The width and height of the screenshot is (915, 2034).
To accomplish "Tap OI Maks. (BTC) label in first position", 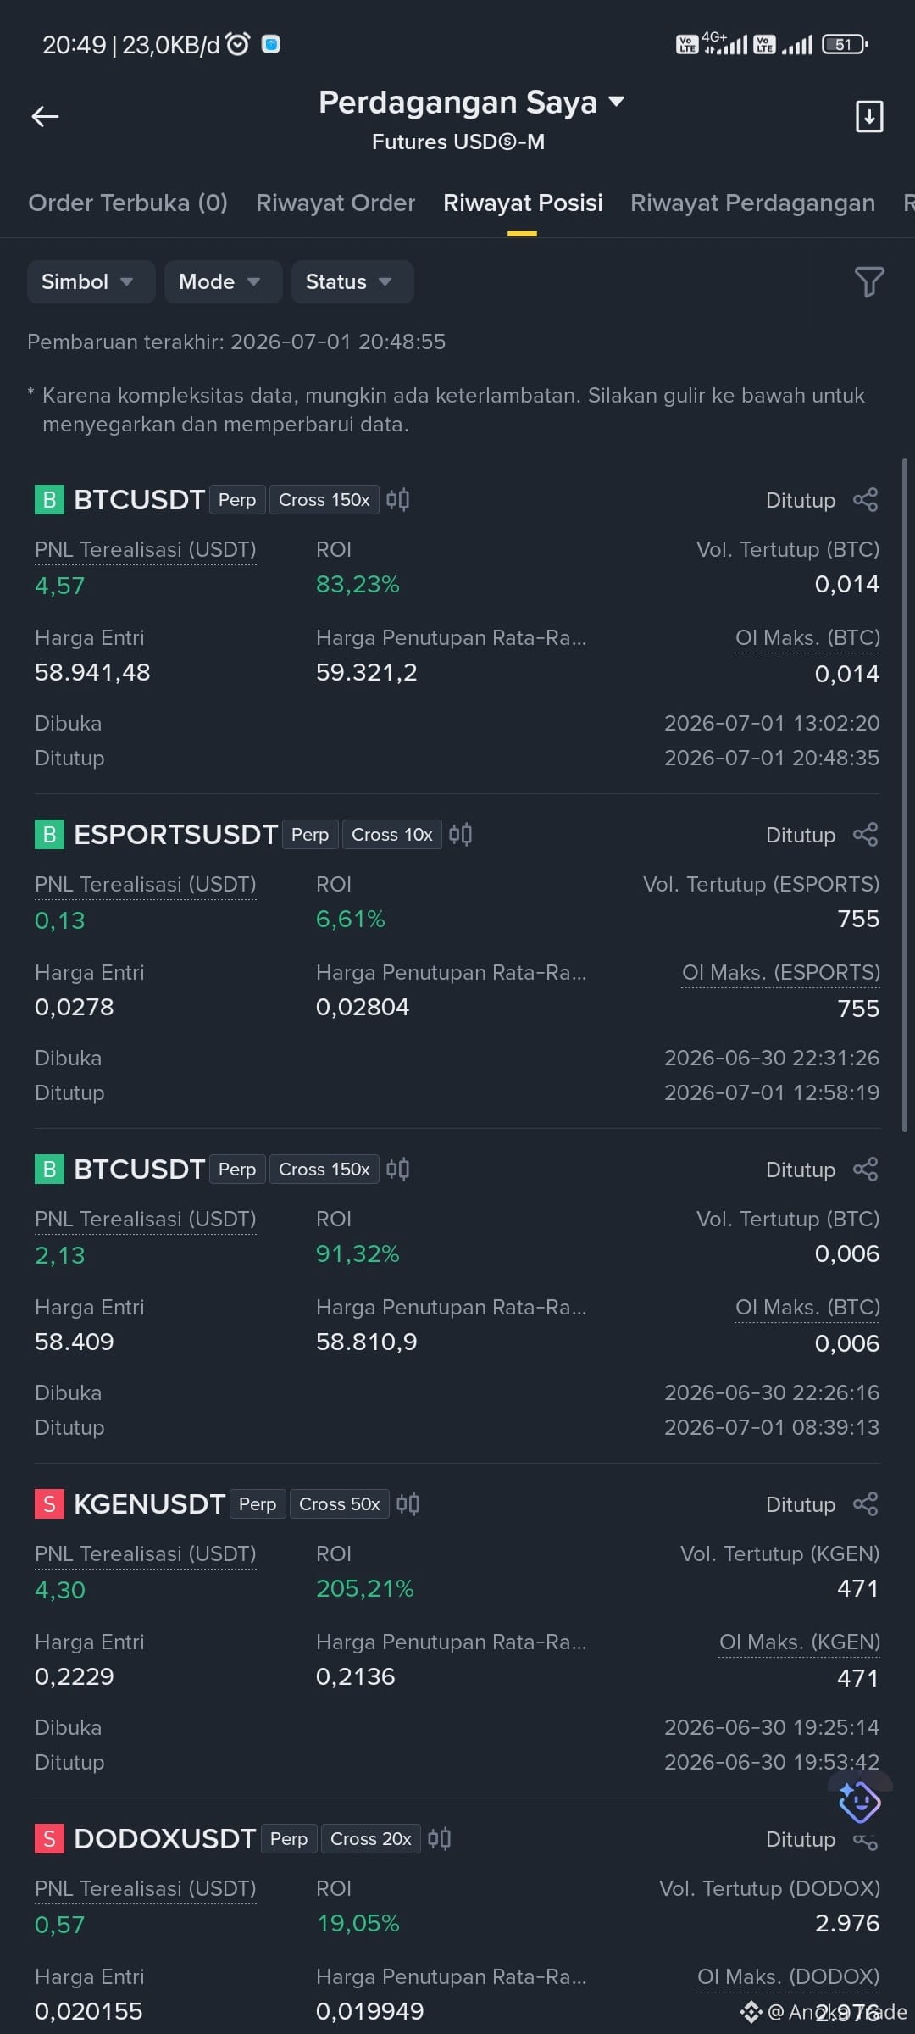I will click(807, 637).
